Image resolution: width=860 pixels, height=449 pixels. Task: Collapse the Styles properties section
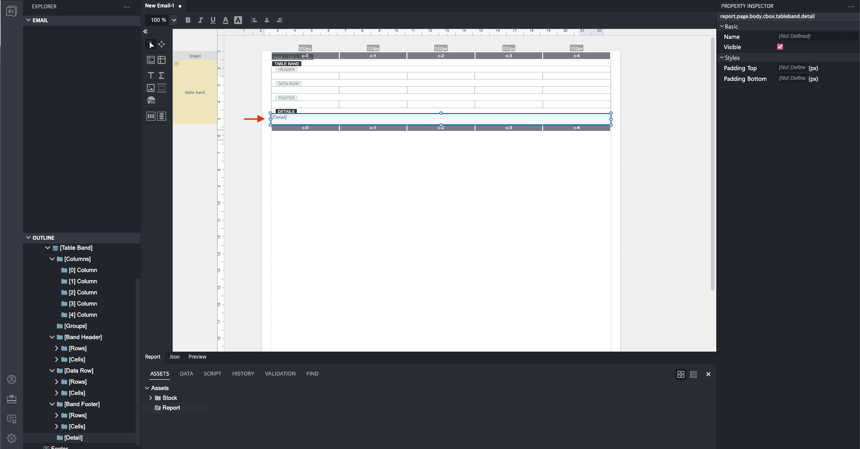pos(722,58)
